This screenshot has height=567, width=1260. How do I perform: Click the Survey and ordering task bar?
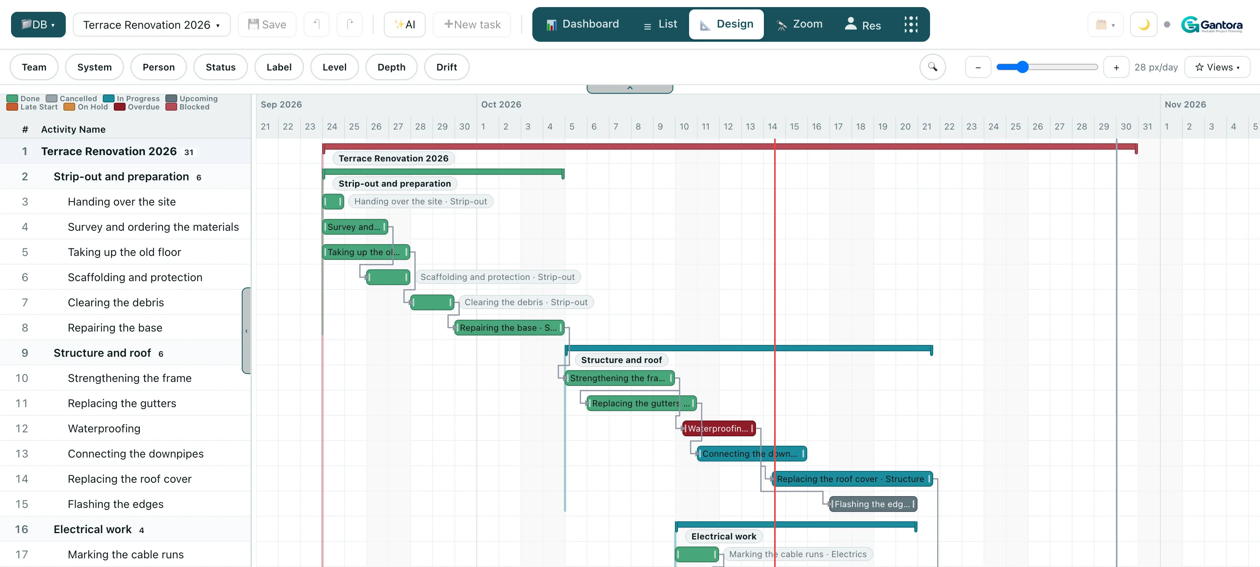pos(355,227)
